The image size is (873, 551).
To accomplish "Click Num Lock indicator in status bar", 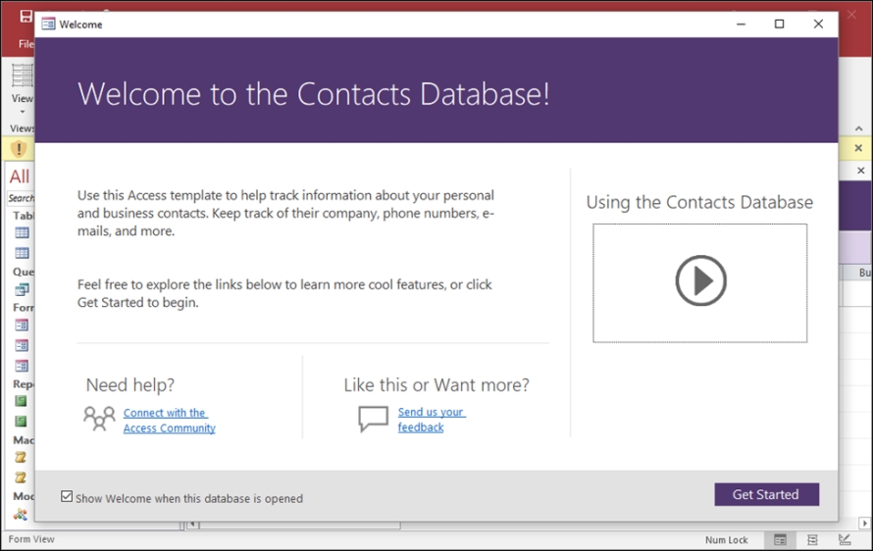I will (727, 540).
